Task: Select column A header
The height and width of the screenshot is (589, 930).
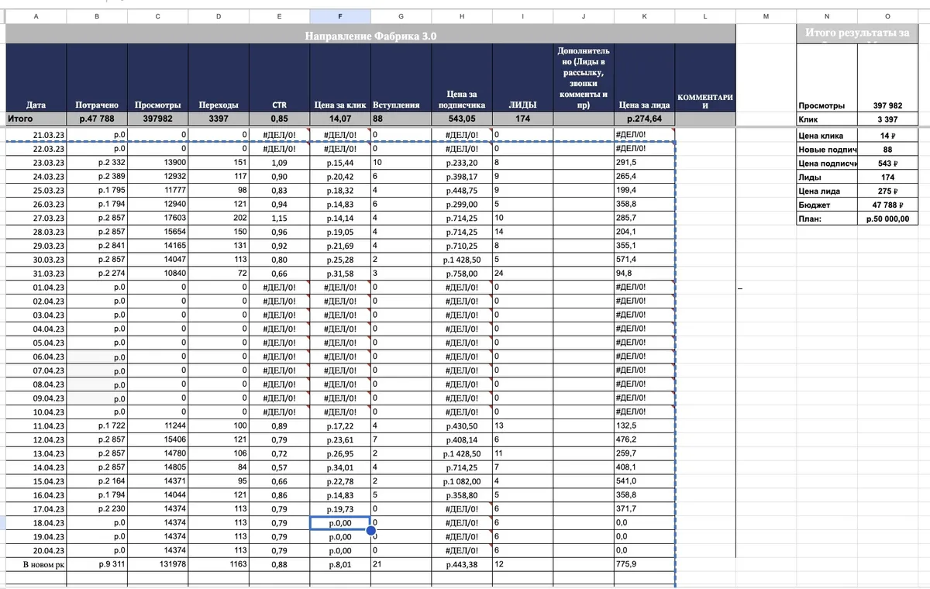Action: tap(36, 16)
